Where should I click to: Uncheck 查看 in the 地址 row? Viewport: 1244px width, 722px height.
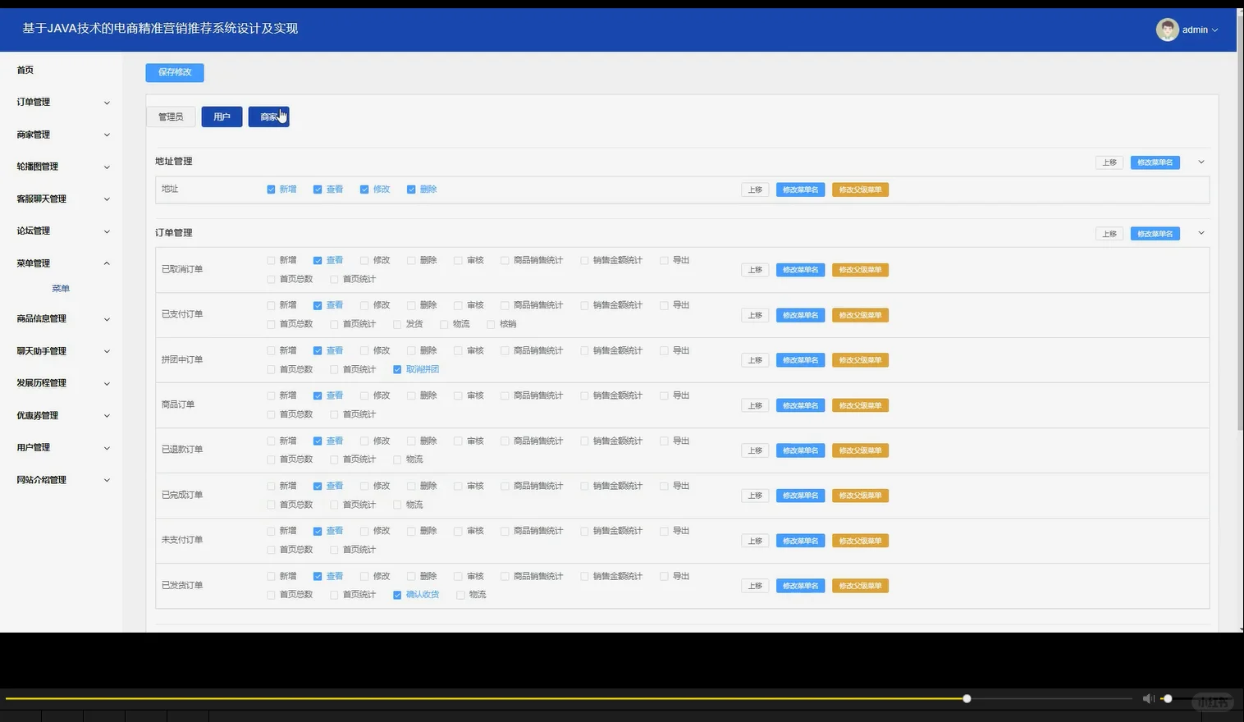[318, 190]
